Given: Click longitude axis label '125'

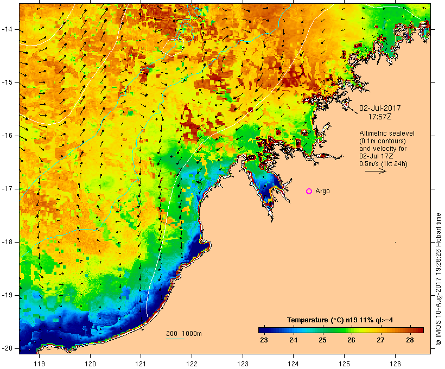Looking at the screenshot, I should pyautogui.click(x=345, y=364).
